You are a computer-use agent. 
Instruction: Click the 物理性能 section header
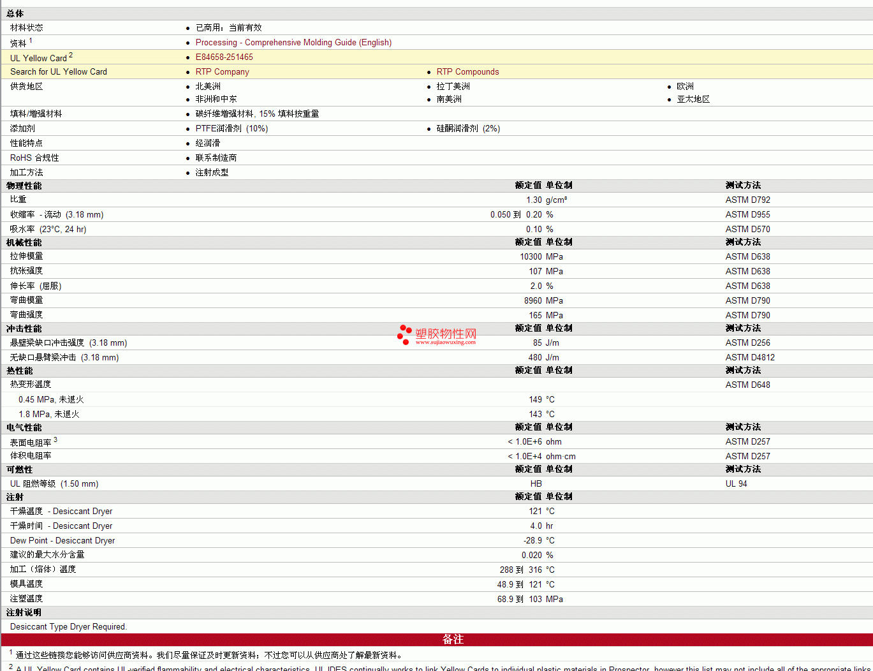[24, 186]
